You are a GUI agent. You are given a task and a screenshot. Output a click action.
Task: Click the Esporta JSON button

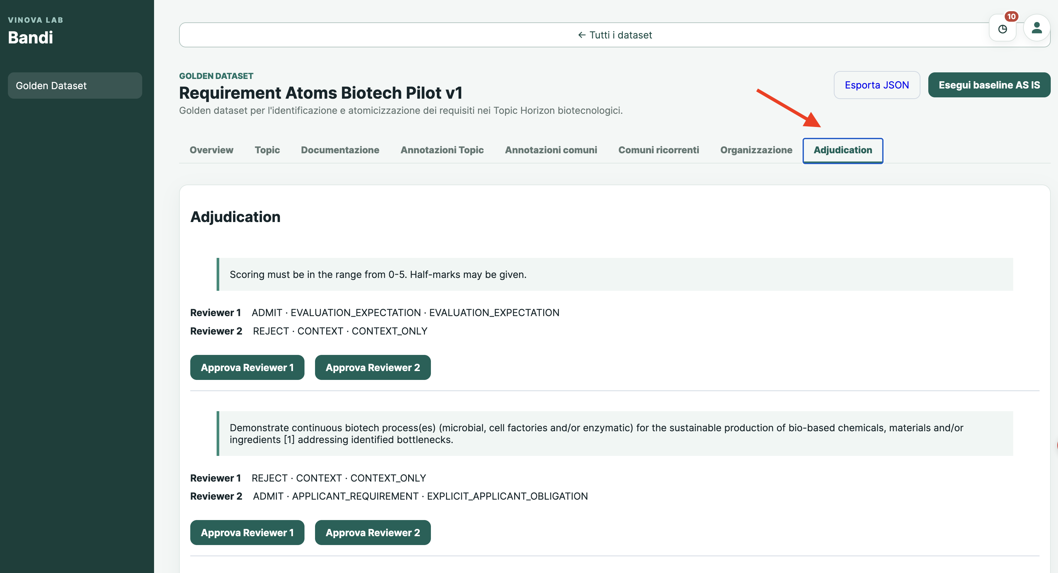pos(877,85)
